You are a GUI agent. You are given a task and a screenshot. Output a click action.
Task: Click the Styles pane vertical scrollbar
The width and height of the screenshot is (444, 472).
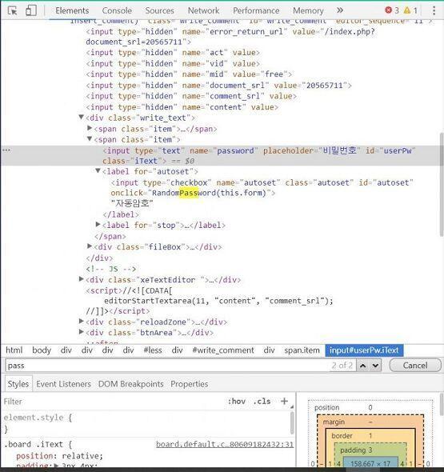click(x=292, y=422)
